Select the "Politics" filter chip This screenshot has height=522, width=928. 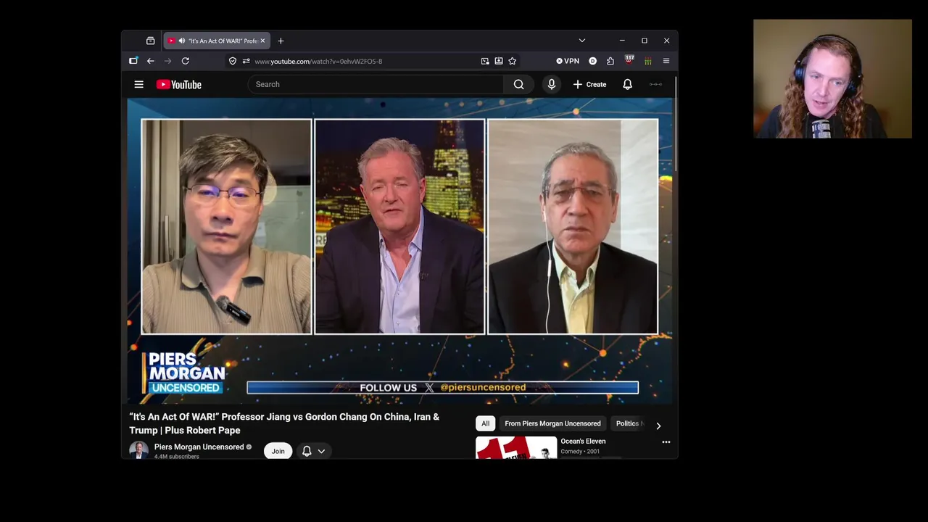[628, 423]
